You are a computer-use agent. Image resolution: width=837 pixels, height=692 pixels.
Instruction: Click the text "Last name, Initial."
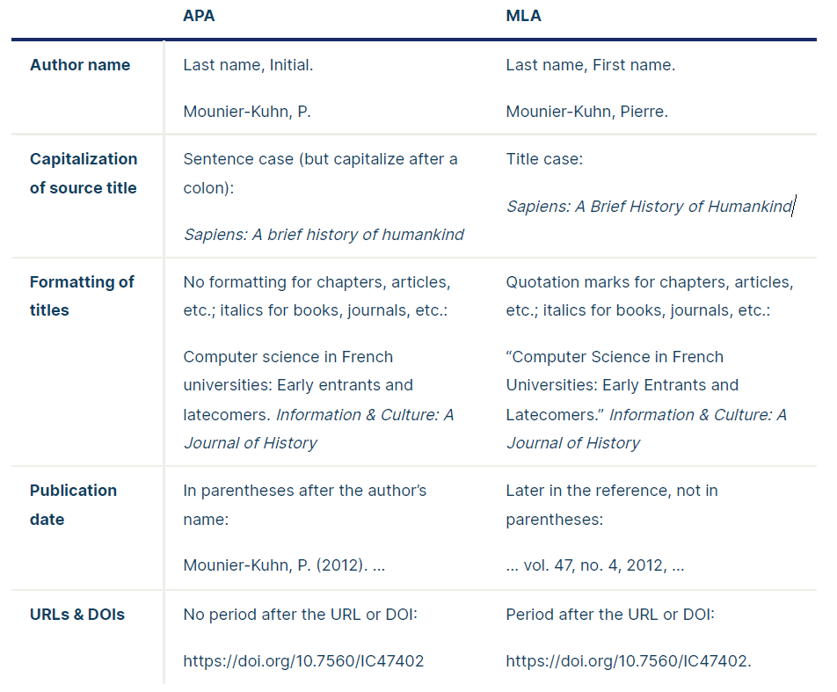pyautogui.click(x=249, y=65)
